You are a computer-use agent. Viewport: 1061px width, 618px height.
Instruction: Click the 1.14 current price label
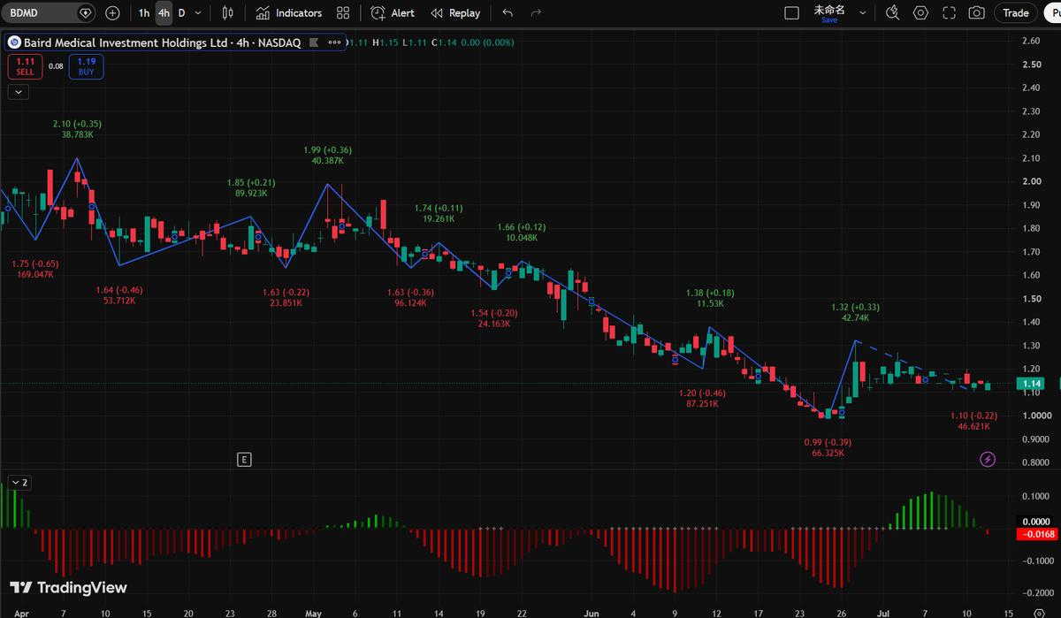point(1029,384)
